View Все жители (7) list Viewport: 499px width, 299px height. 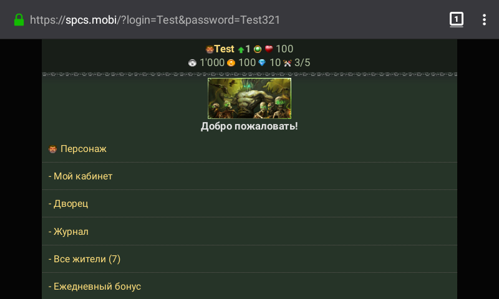coord(87,259)
